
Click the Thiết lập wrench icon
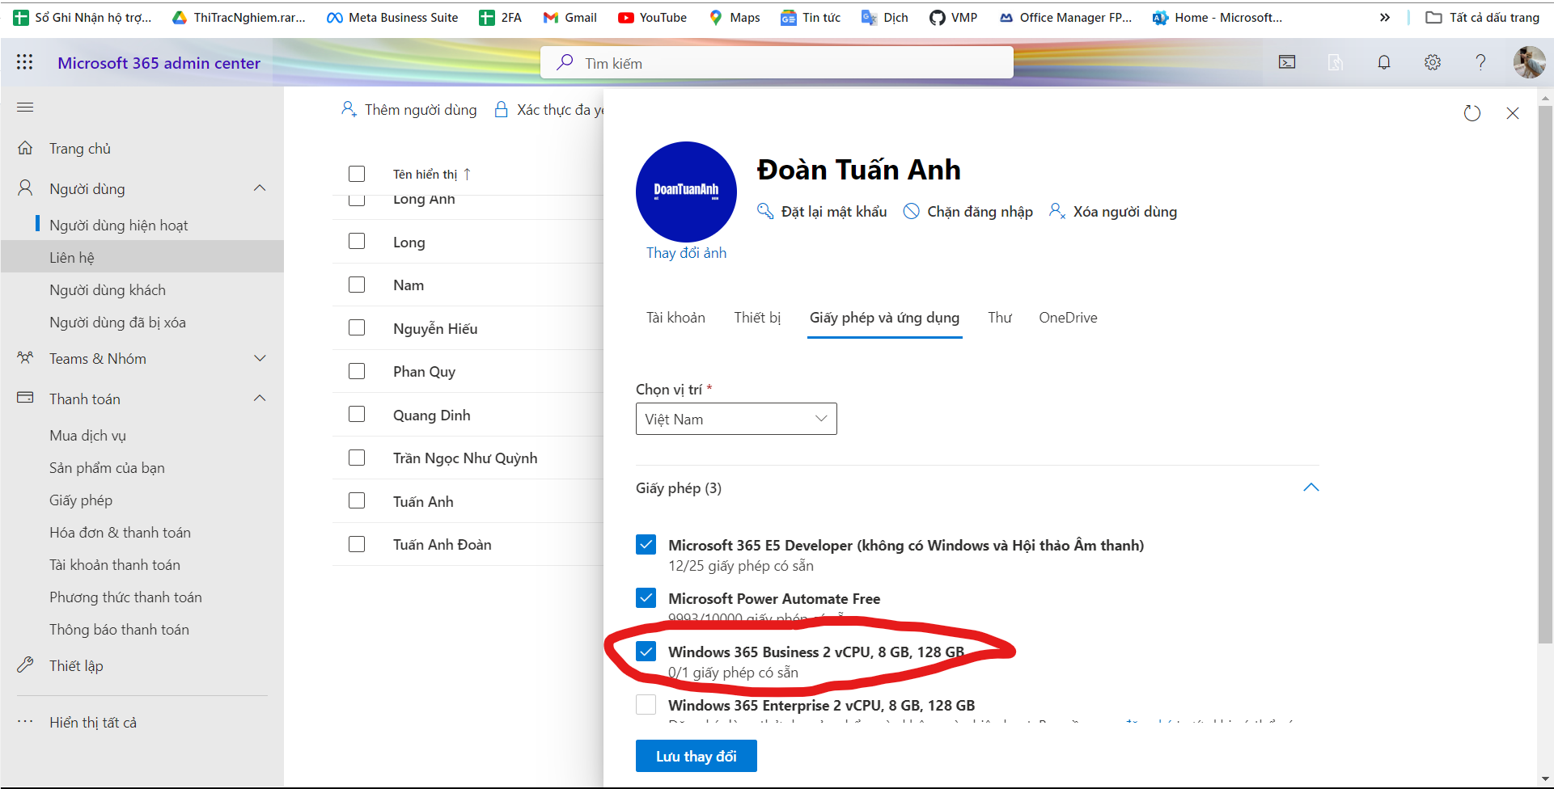coord(25,665)
